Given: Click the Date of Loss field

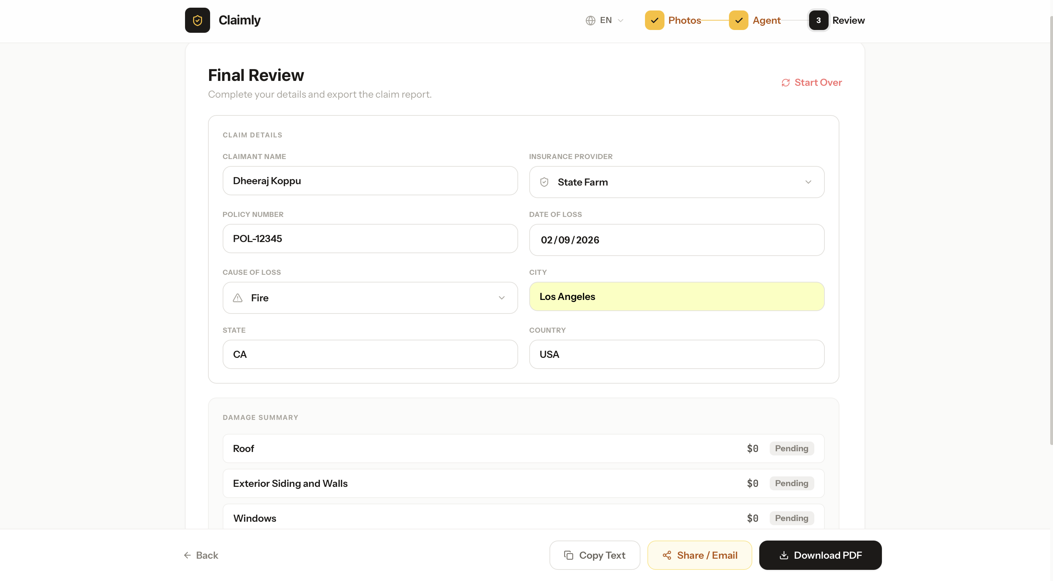Looking at the screenshot, I should coord(677,240).
